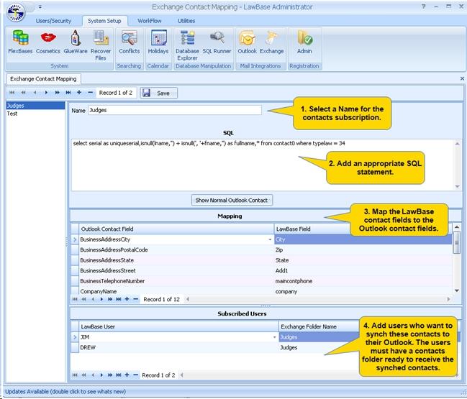The image size is (467, 399).
Task: Select the Exchange Contact Mapping document tab
Action: click(x=43, y=79)
